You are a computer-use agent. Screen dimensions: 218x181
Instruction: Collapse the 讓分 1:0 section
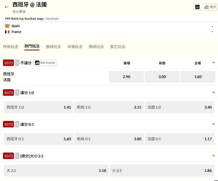213,92
